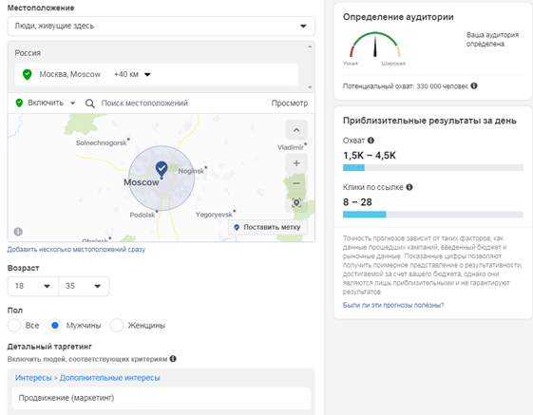Open Были ли эти прогнозы полезны link
533x415 pixels.
coord(393,305)
